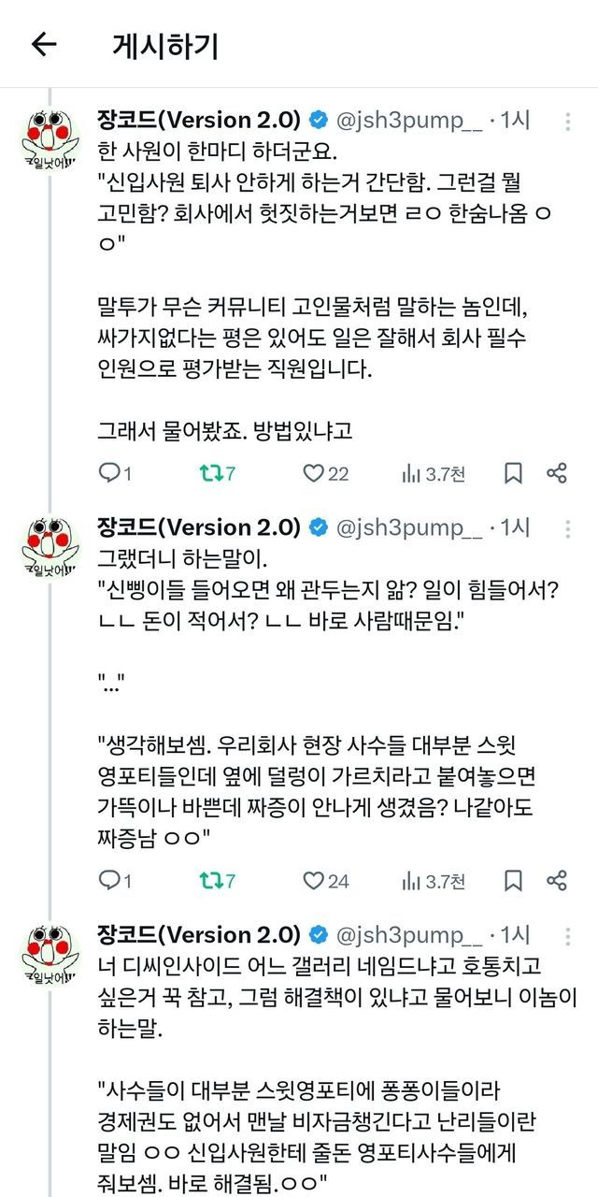Repost the first post with 7 reposts
The image size is (598, 1197).
211,474
